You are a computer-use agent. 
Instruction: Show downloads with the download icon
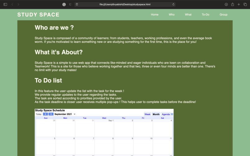pos(226,4)
